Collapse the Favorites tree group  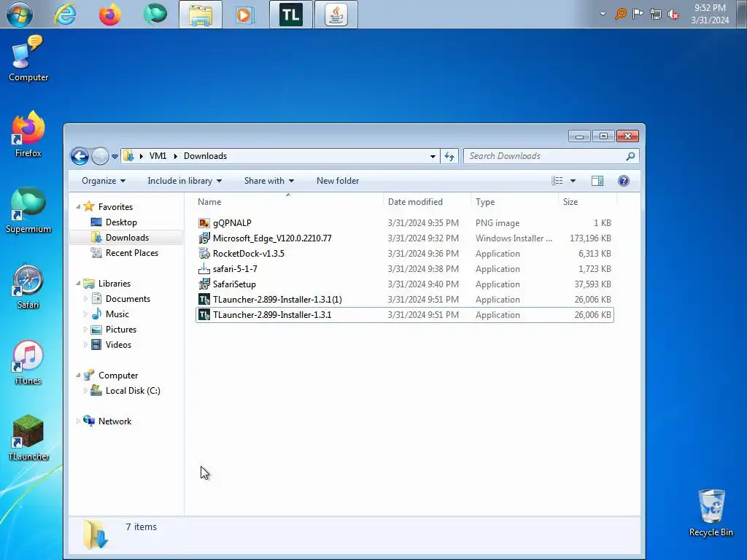tap(78, 206)
